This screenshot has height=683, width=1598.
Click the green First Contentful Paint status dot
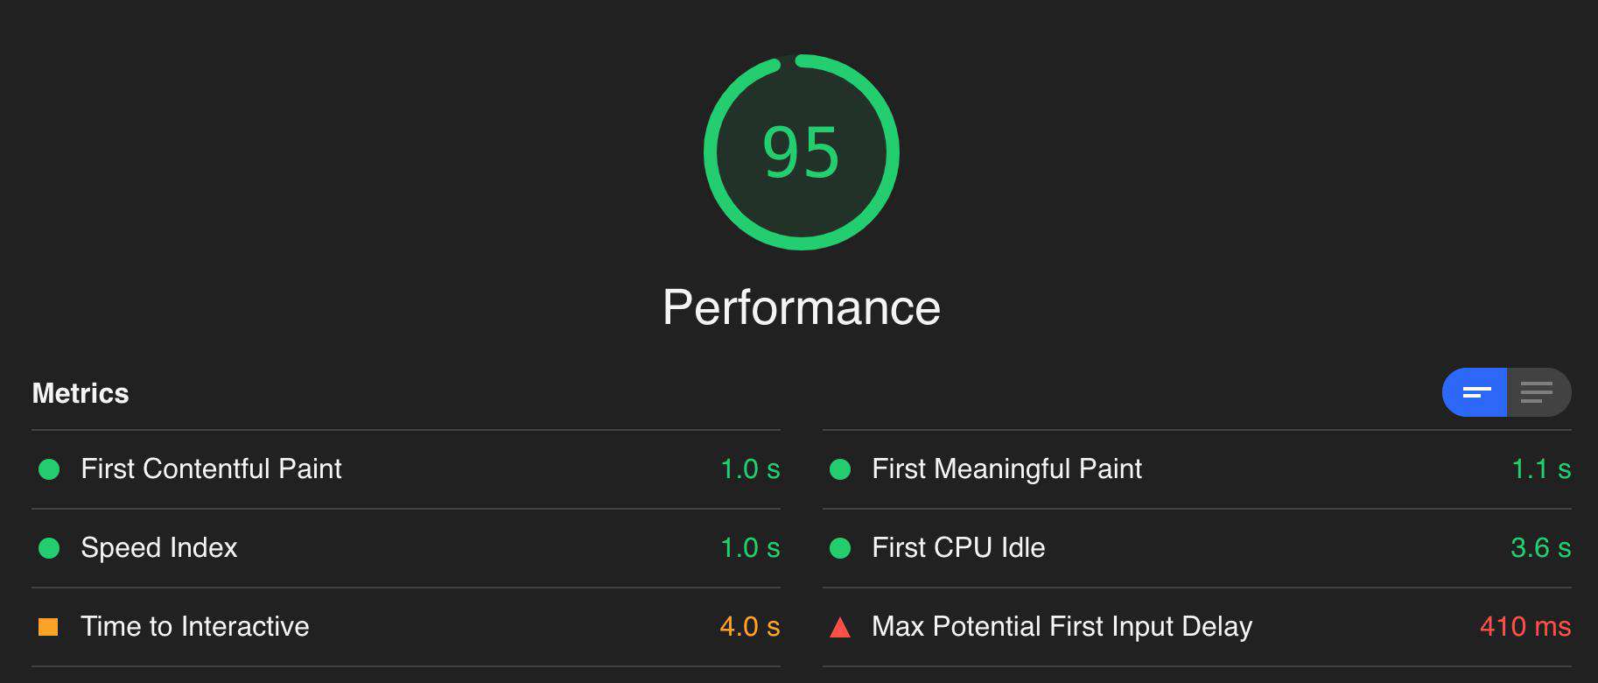coord(49,469)
